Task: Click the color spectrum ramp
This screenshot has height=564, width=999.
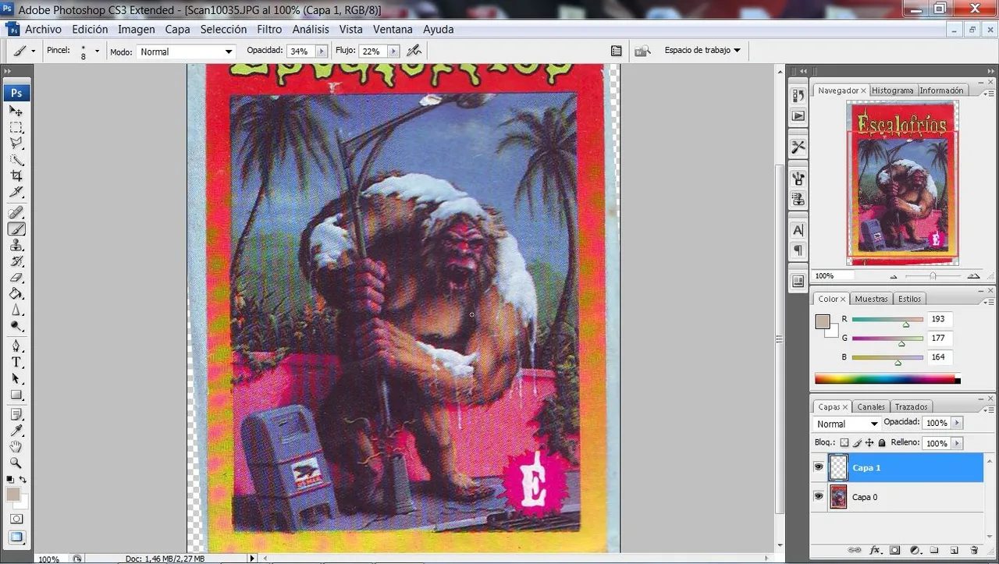Action: pyautogui.click(x=887, y=379)
